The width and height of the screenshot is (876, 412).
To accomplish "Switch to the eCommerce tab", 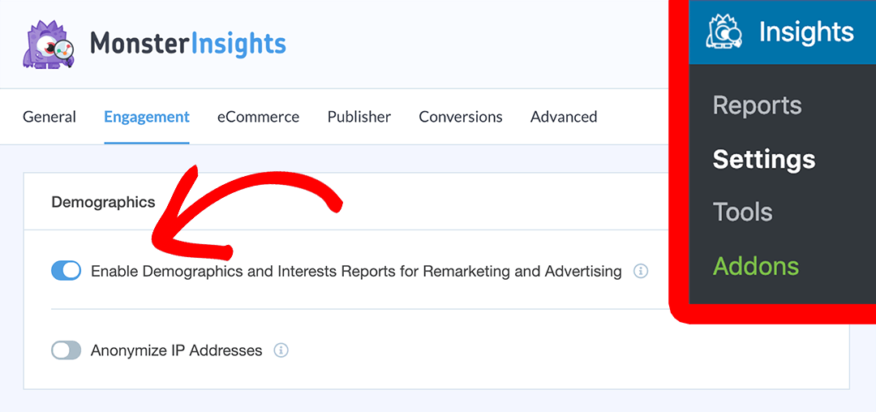I will click(x=258, y=117).
